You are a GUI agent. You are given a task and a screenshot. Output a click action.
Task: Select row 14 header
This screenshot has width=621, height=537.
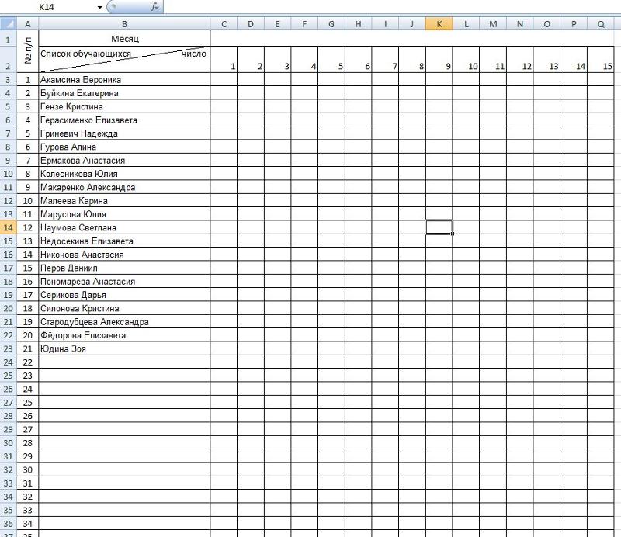[x=9, y=227]
